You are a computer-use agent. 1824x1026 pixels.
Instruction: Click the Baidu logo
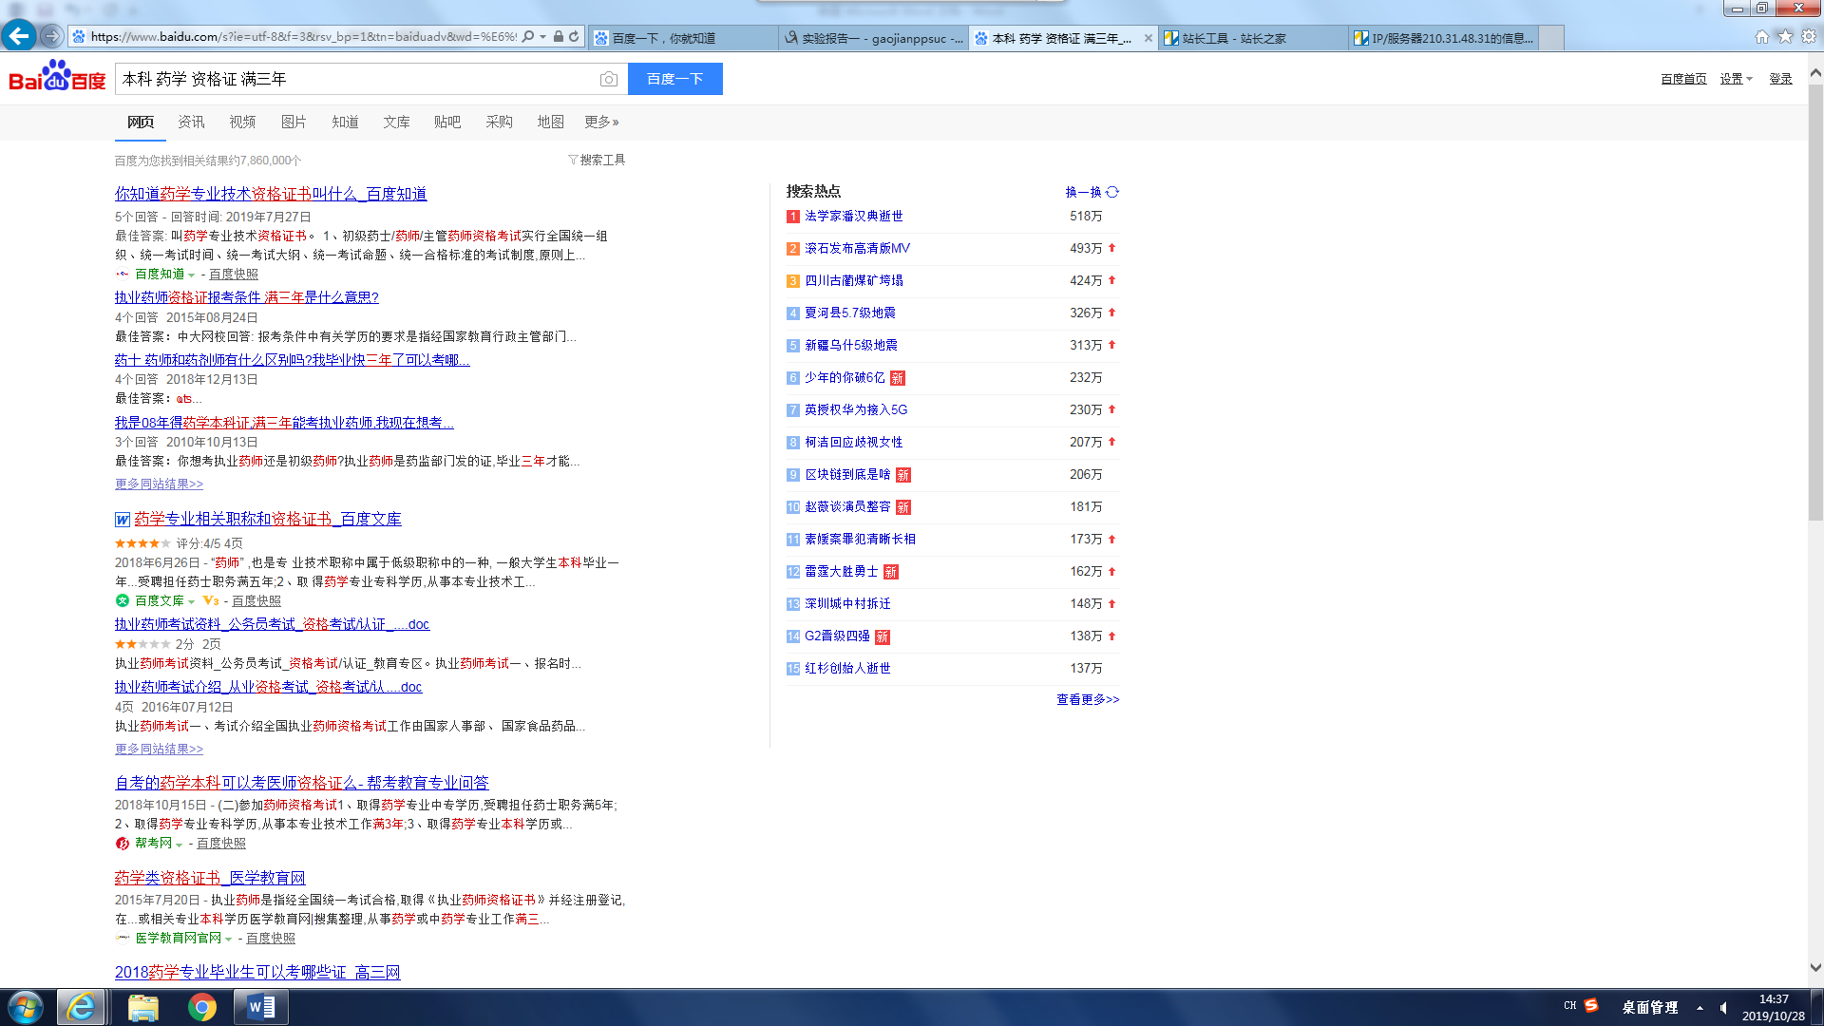pos(57,77)
